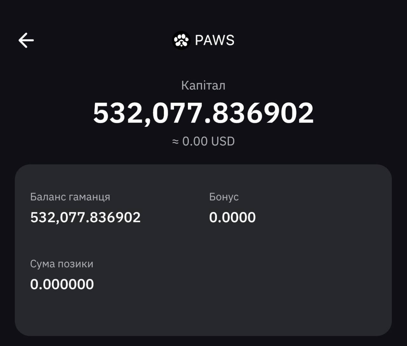Select the PAWS token title text
Screen dimensions: 407x346
(215, 40)
